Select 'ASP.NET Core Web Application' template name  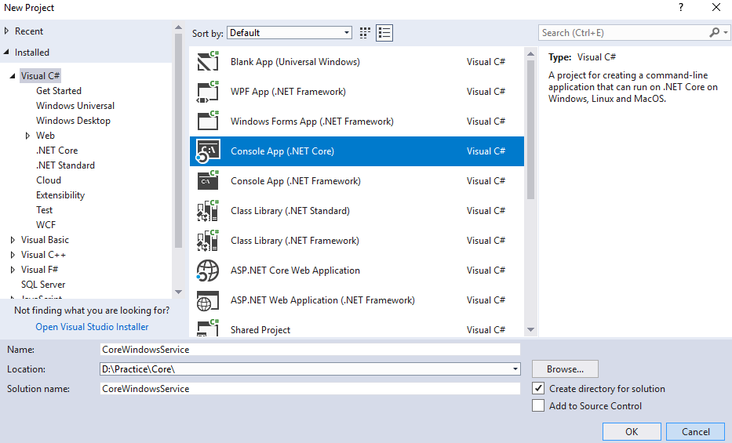(295, 271)
